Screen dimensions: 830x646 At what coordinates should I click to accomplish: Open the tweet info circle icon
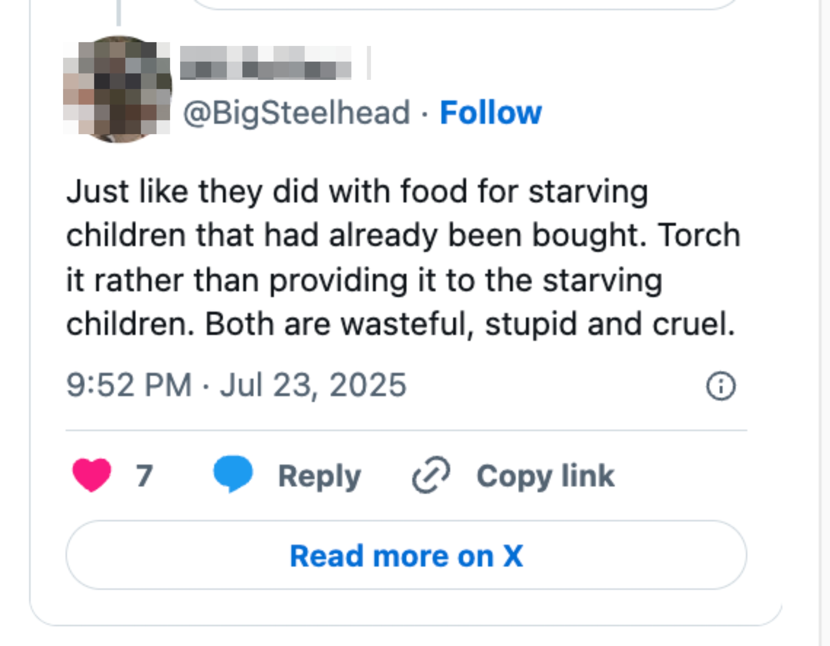[x=720, y=386]
